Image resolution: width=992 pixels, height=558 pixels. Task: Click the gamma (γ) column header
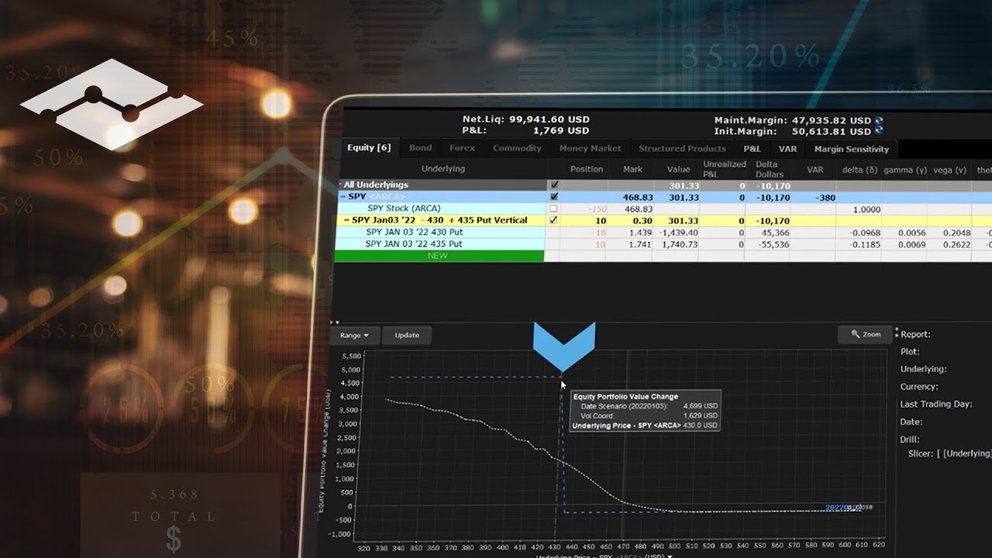tap(905, 170)
